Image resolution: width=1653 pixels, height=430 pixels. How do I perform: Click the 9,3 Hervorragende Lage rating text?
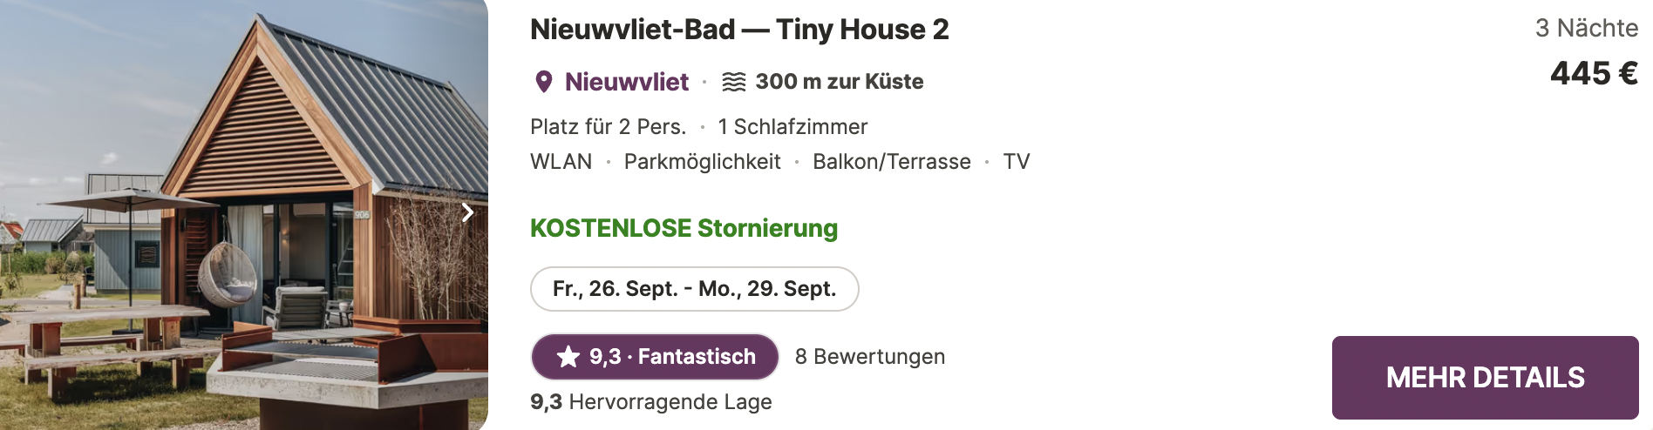point(650,402)
